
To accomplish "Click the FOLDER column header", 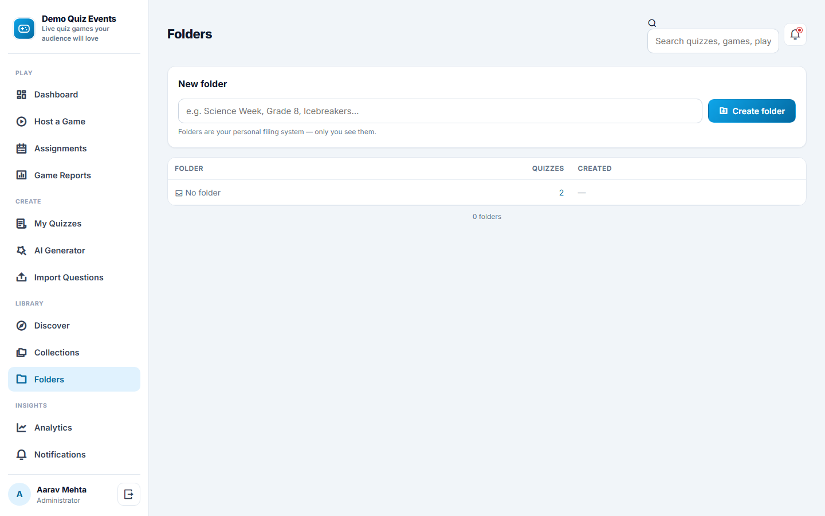I will [189, 169].
